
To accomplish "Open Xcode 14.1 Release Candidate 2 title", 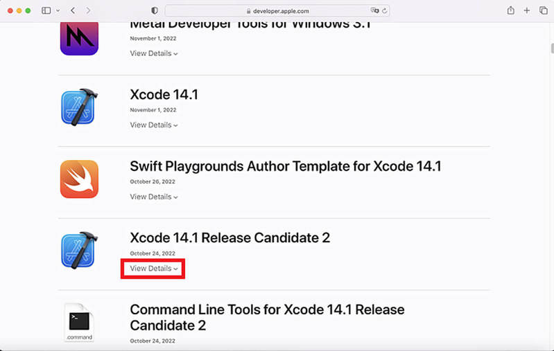I will (x=230, y=237).
